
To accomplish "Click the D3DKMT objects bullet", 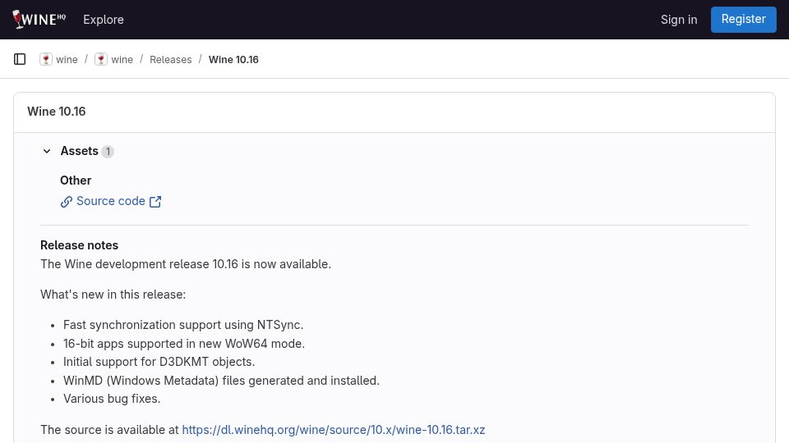I will (x=159, y=362).
